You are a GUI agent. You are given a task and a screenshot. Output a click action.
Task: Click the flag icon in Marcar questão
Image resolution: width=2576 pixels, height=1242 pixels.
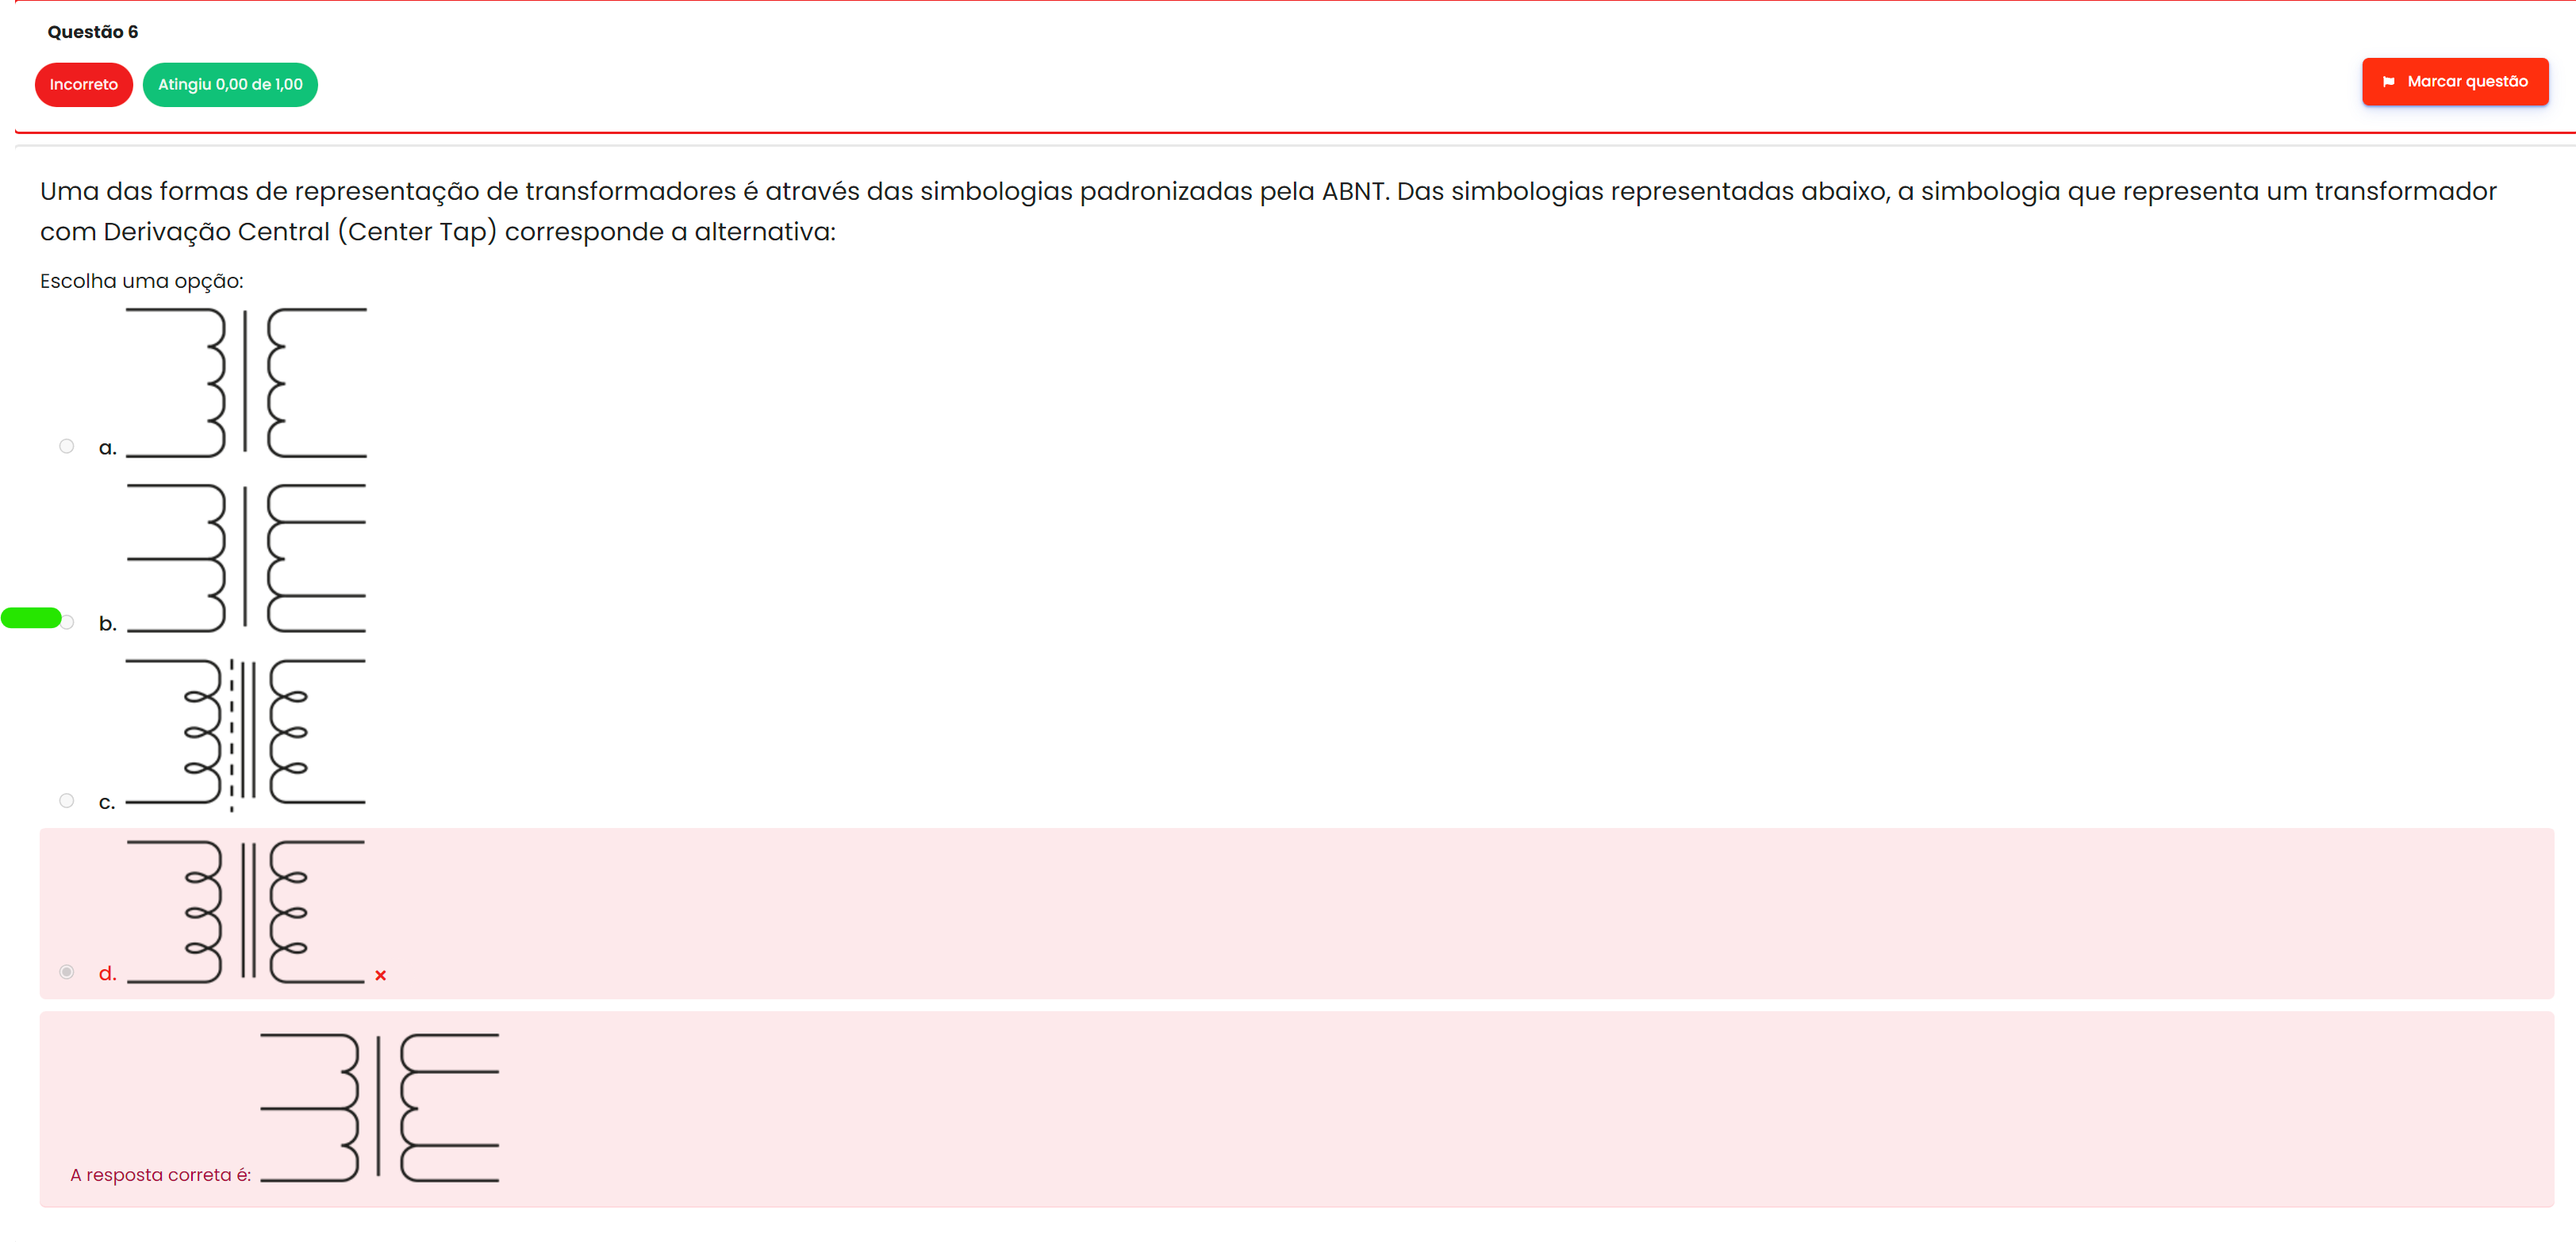(2388, 82)
